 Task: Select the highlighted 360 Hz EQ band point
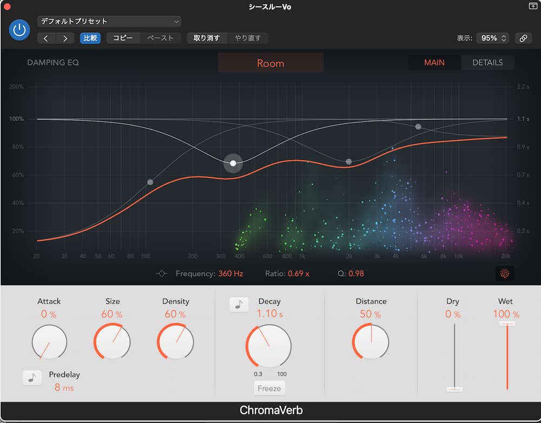click(233, 163)
